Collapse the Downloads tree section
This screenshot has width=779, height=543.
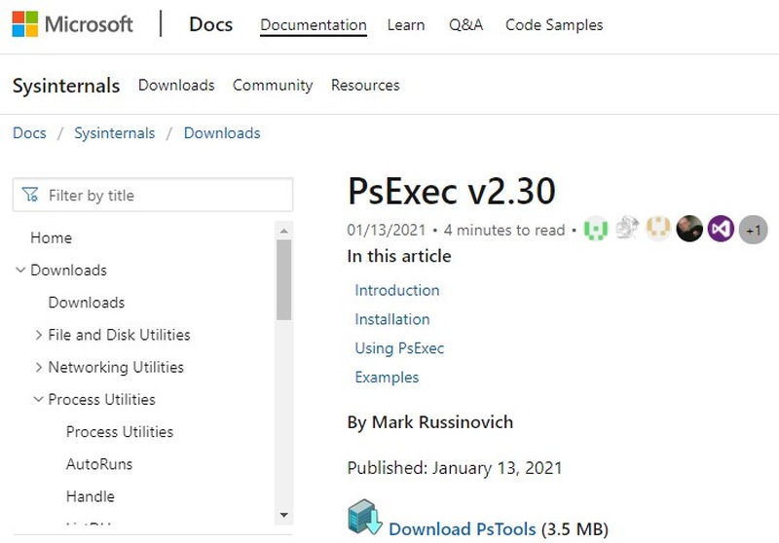coord(20,271)
